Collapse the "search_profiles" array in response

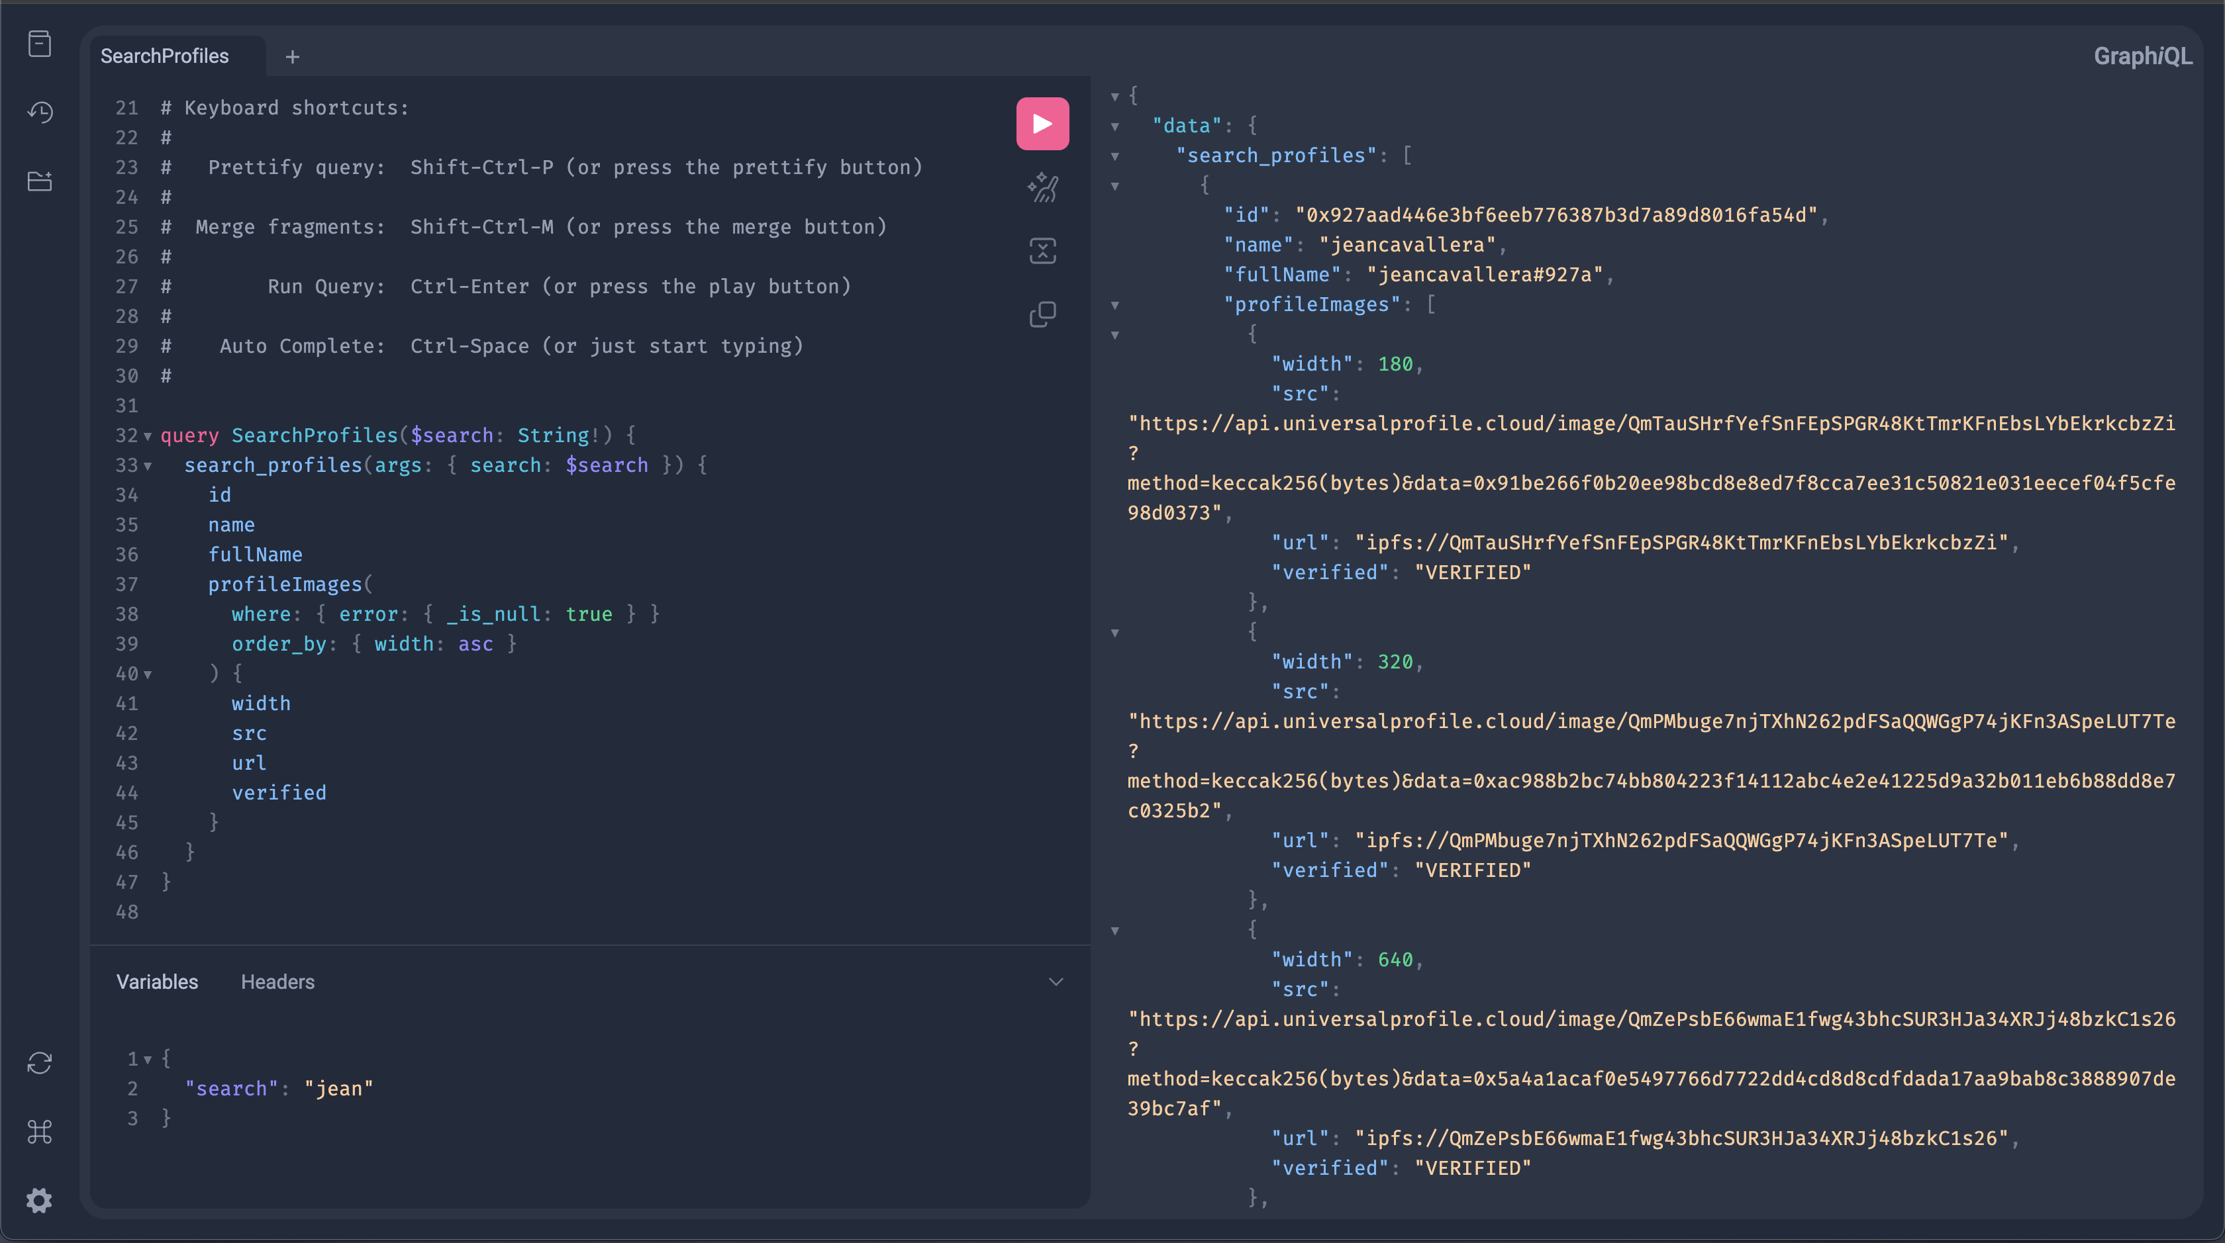1115,156
